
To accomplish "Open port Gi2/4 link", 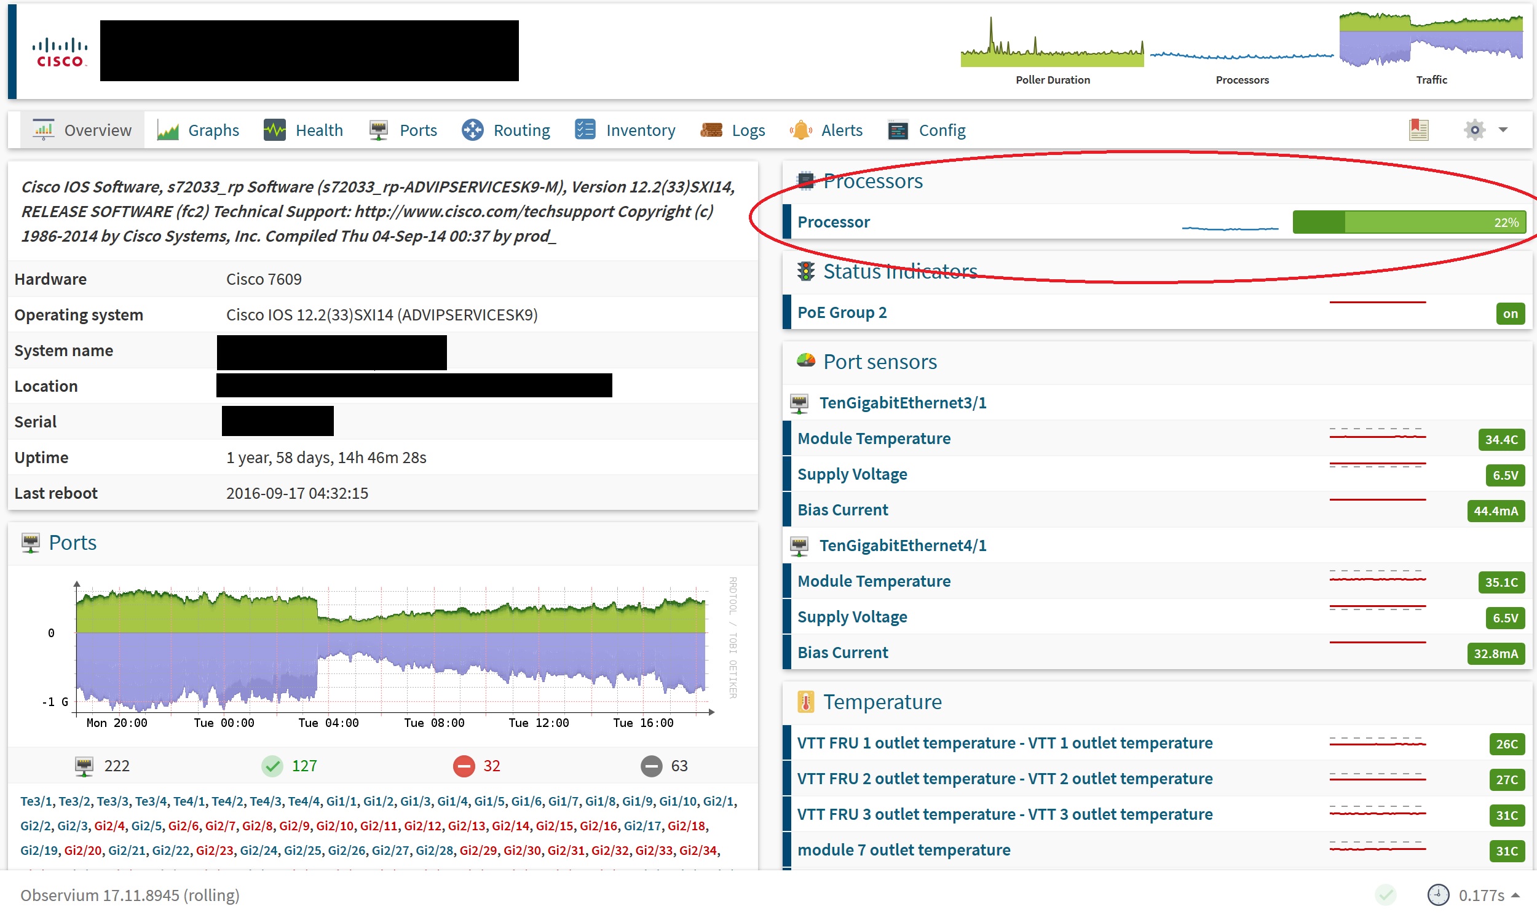I will [x=109, y=826].
